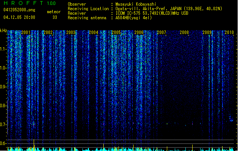Screen dimensions: 238x151
Task: Click the meteor count value 33
Action: tap(55, 17)
